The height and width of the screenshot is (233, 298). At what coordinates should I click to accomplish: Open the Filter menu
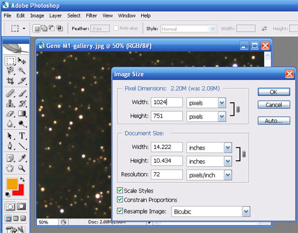point(92,15)
